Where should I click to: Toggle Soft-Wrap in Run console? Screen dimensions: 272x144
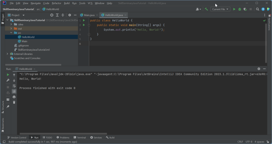pos(14,86)
